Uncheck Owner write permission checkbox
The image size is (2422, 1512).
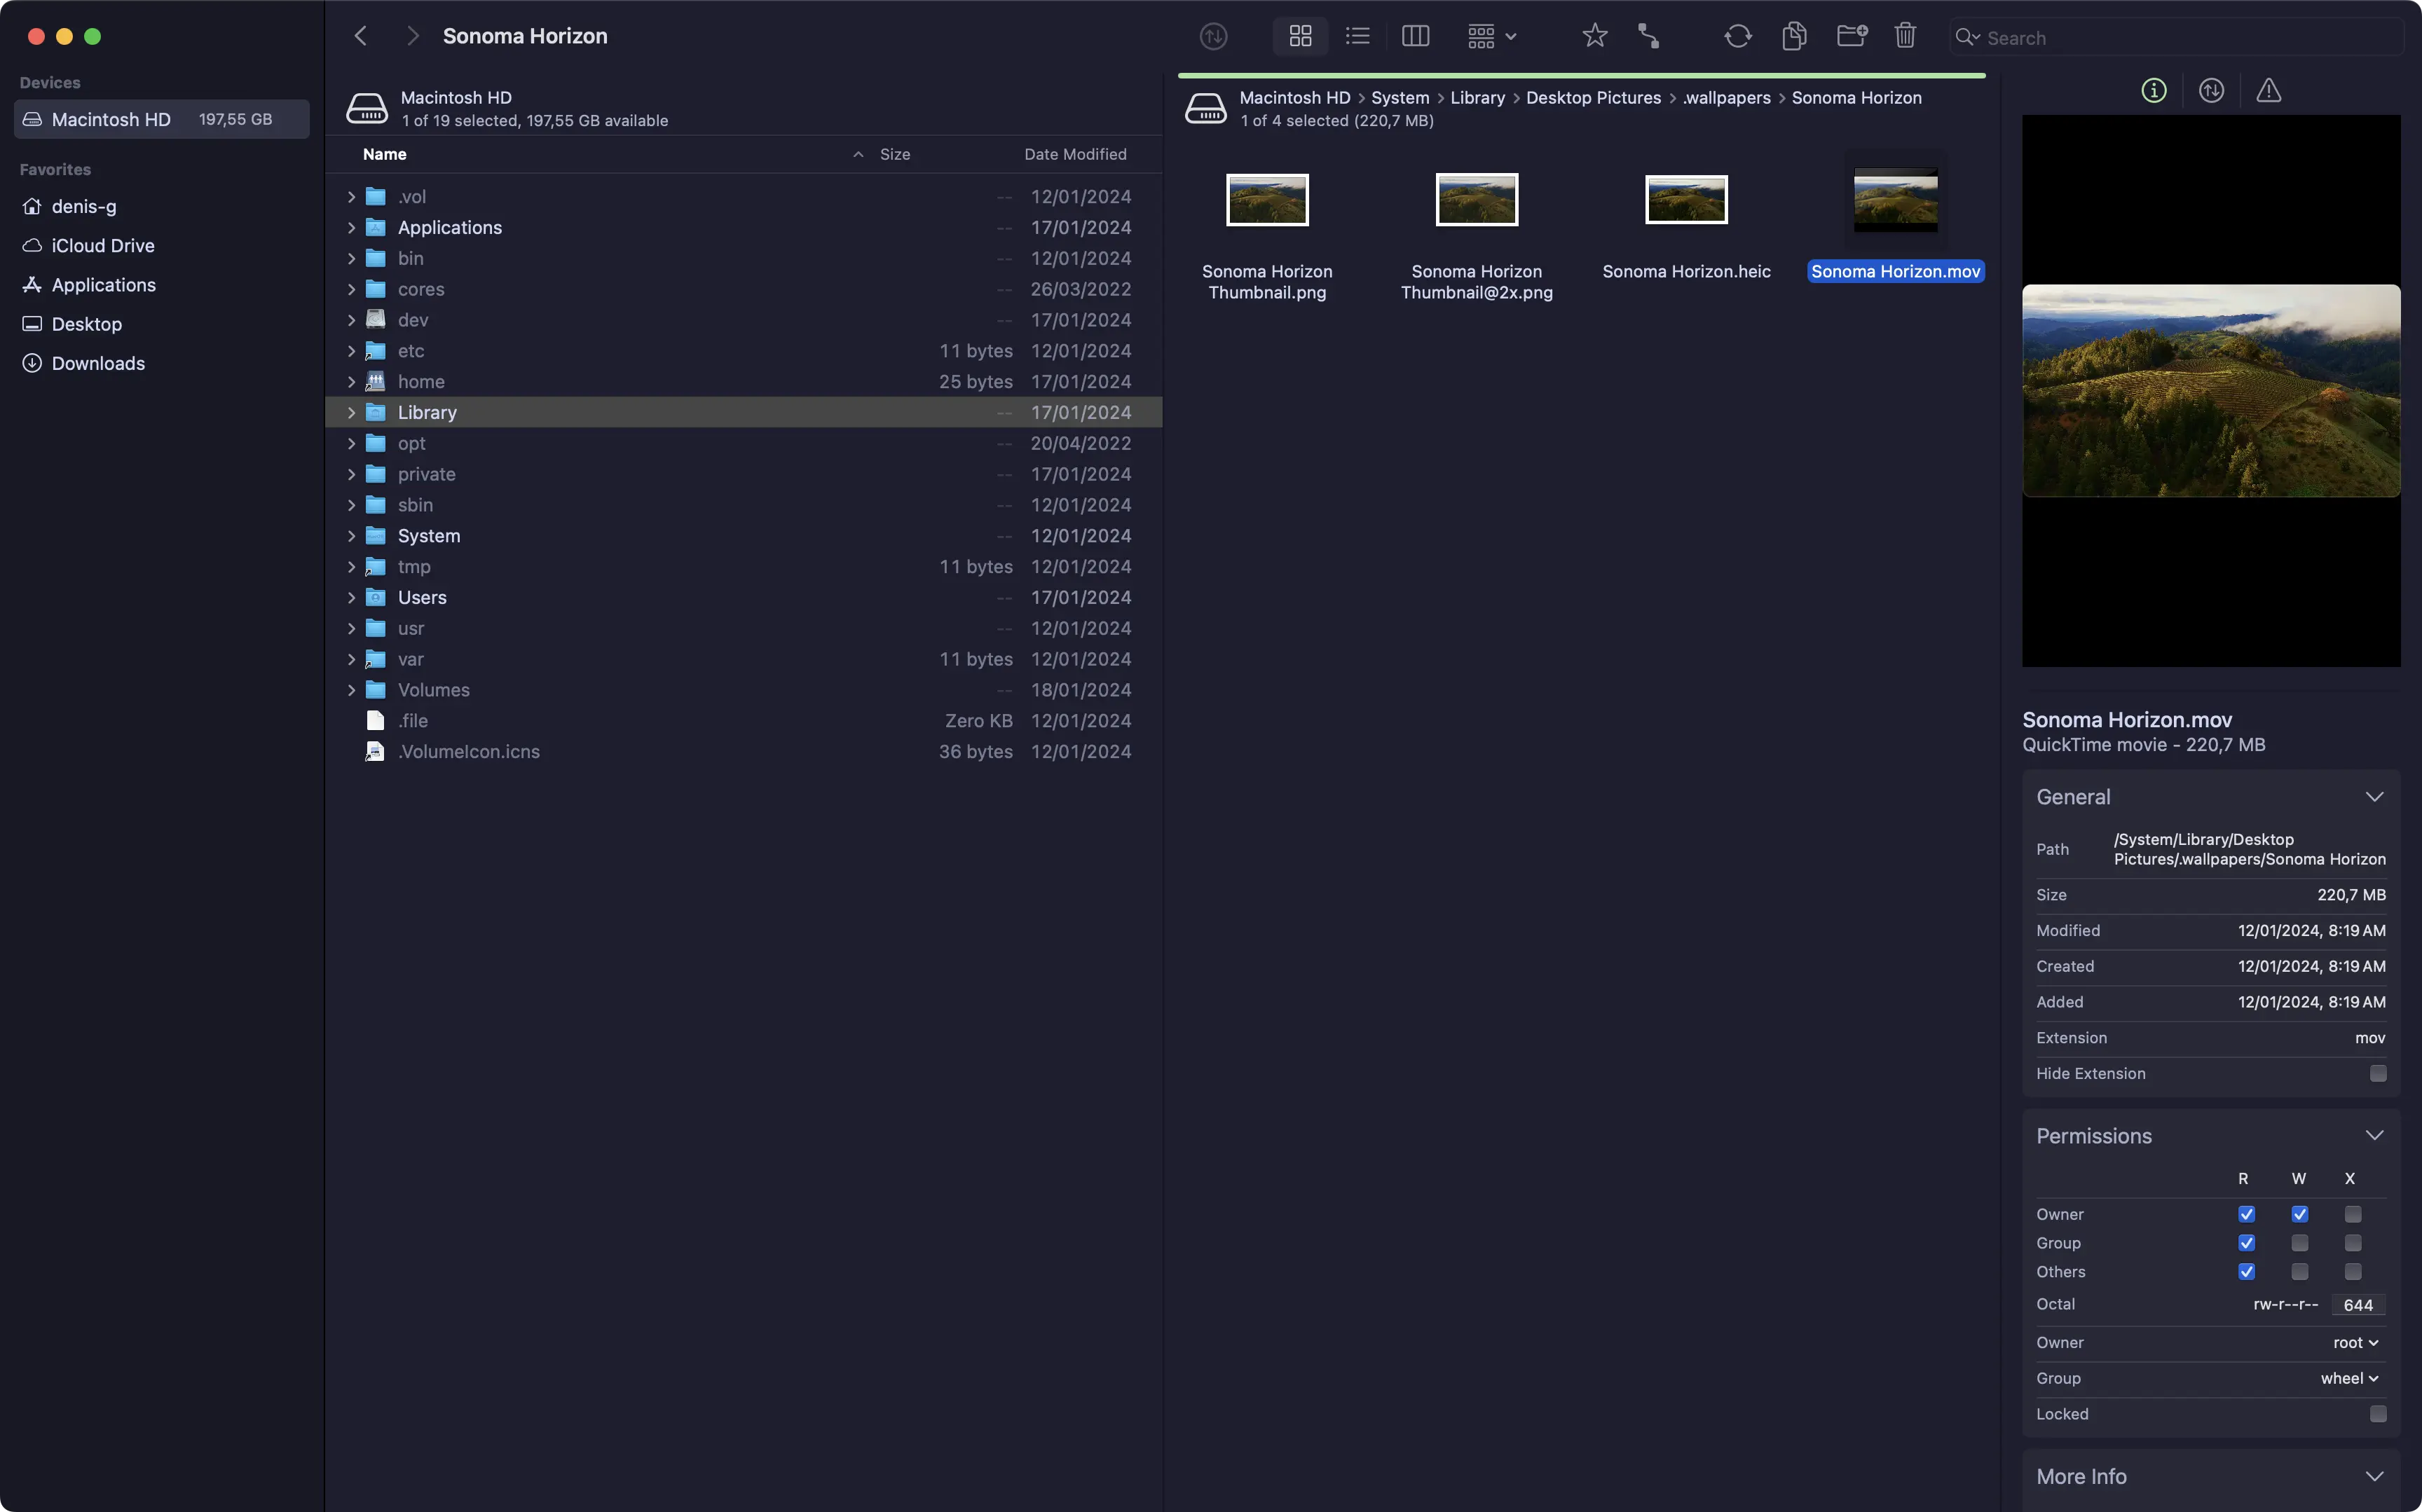pyautogui.click(x=2299, y=1214)
